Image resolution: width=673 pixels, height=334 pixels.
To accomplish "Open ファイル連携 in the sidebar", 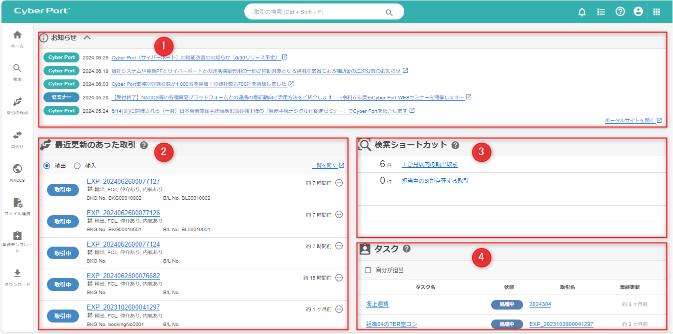I will tap(17, 206).
